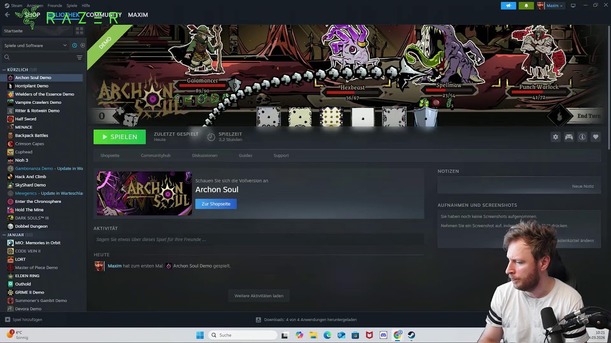Open Diskussionen link
This screenshot has height=343, width=611.
(x=205, y=155)
